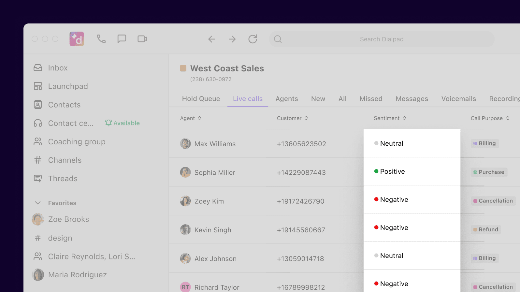This screenshot has width=520, height=292.
Task: Refresh the page with reload icon
Action: pyautogui.click(x=253, y=39)
